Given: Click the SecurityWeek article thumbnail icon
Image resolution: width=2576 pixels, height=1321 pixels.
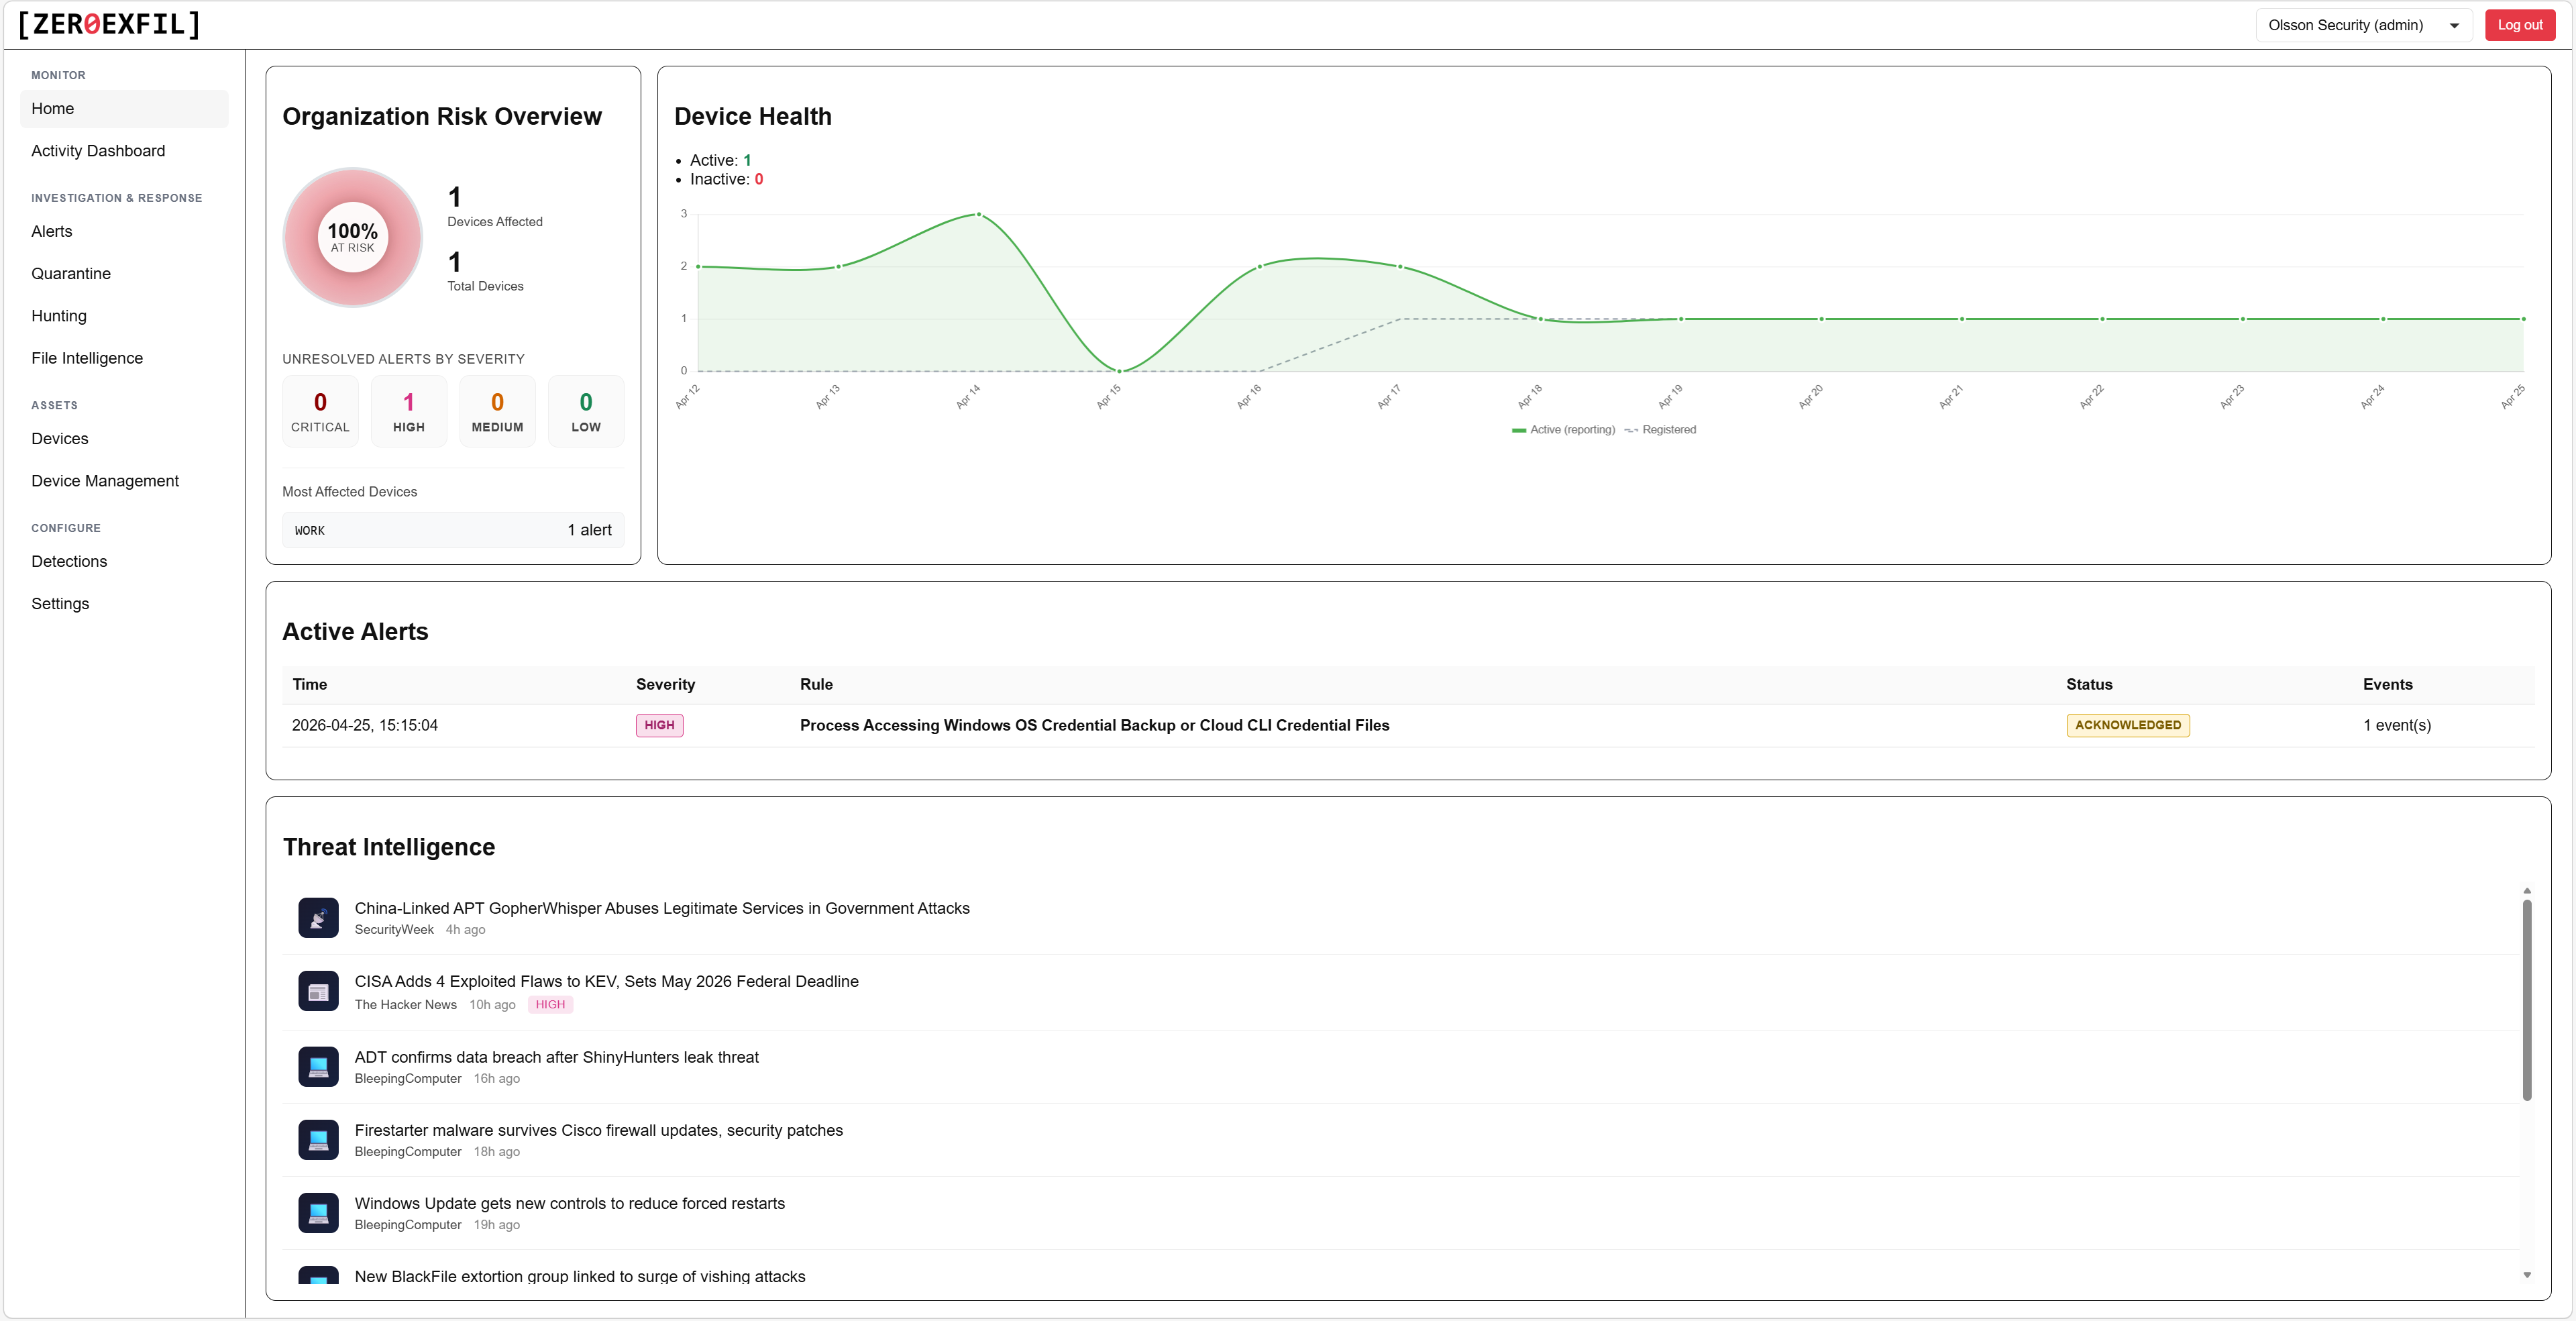Looking at the screenshot, I should point(318,917).
